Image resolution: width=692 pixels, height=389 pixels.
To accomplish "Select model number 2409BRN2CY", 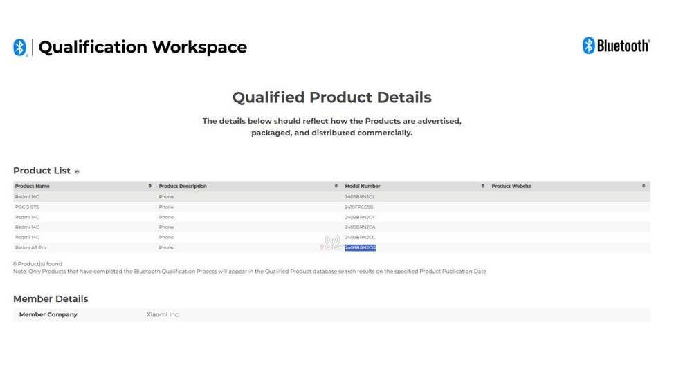I will coord(360,217).
